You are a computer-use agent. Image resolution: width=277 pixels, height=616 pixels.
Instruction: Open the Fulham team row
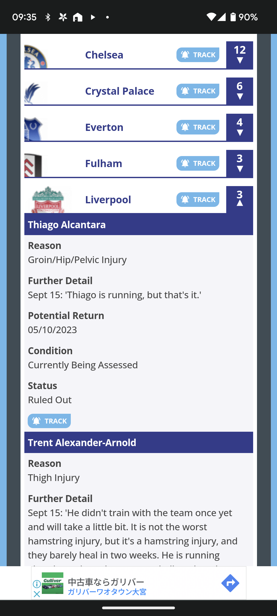[104, 163]
